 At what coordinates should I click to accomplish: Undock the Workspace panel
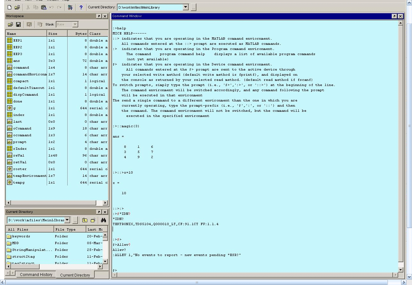99,16
